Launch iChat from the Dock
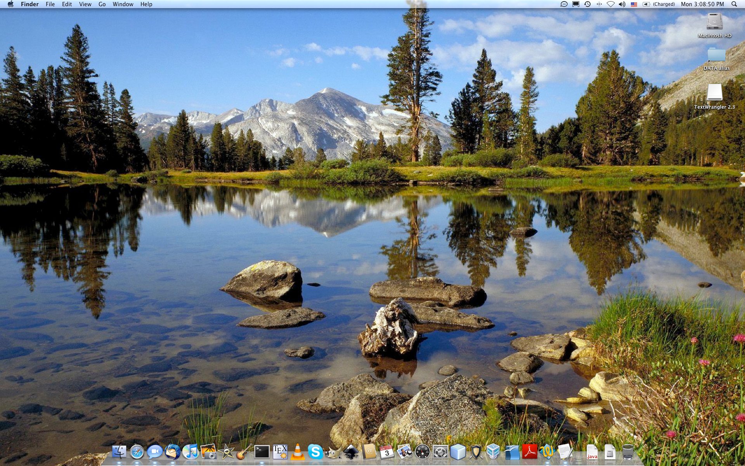Screen dimensions: 745x466 coord(155,452)
